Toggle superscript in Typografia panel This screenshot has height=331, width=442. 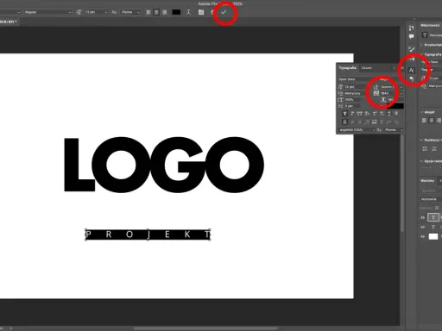coord(375,114)
